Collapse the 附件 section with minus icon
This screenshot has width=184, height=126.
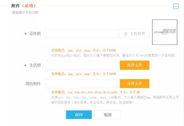[x=176, y=6]
